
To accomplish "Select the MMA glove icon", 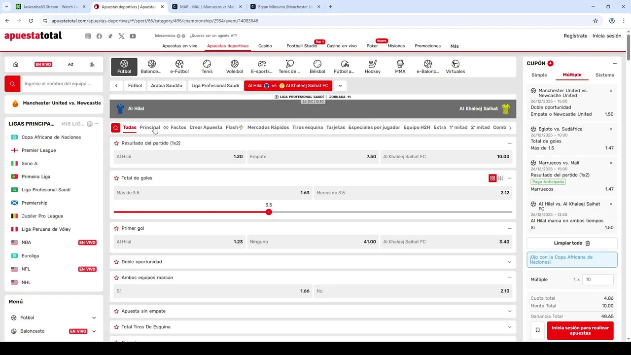I will [400, 67].
